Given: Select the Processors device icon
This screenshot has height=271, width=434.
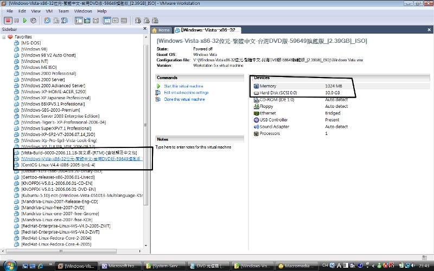Looking at the screenshot, I should [256, 133].
